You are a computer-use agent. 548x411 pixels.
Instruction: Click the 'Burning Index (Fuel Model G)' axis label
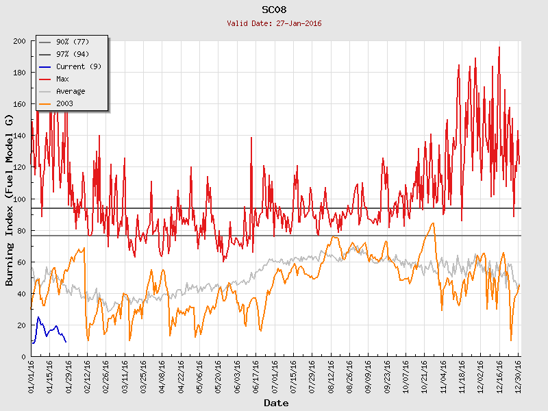point(10,200)
